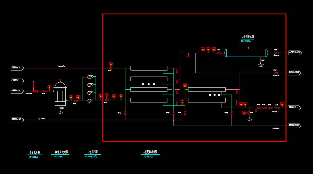
Task: Select the cyan horizontal recovery water tank
Action: coord(246,53)
